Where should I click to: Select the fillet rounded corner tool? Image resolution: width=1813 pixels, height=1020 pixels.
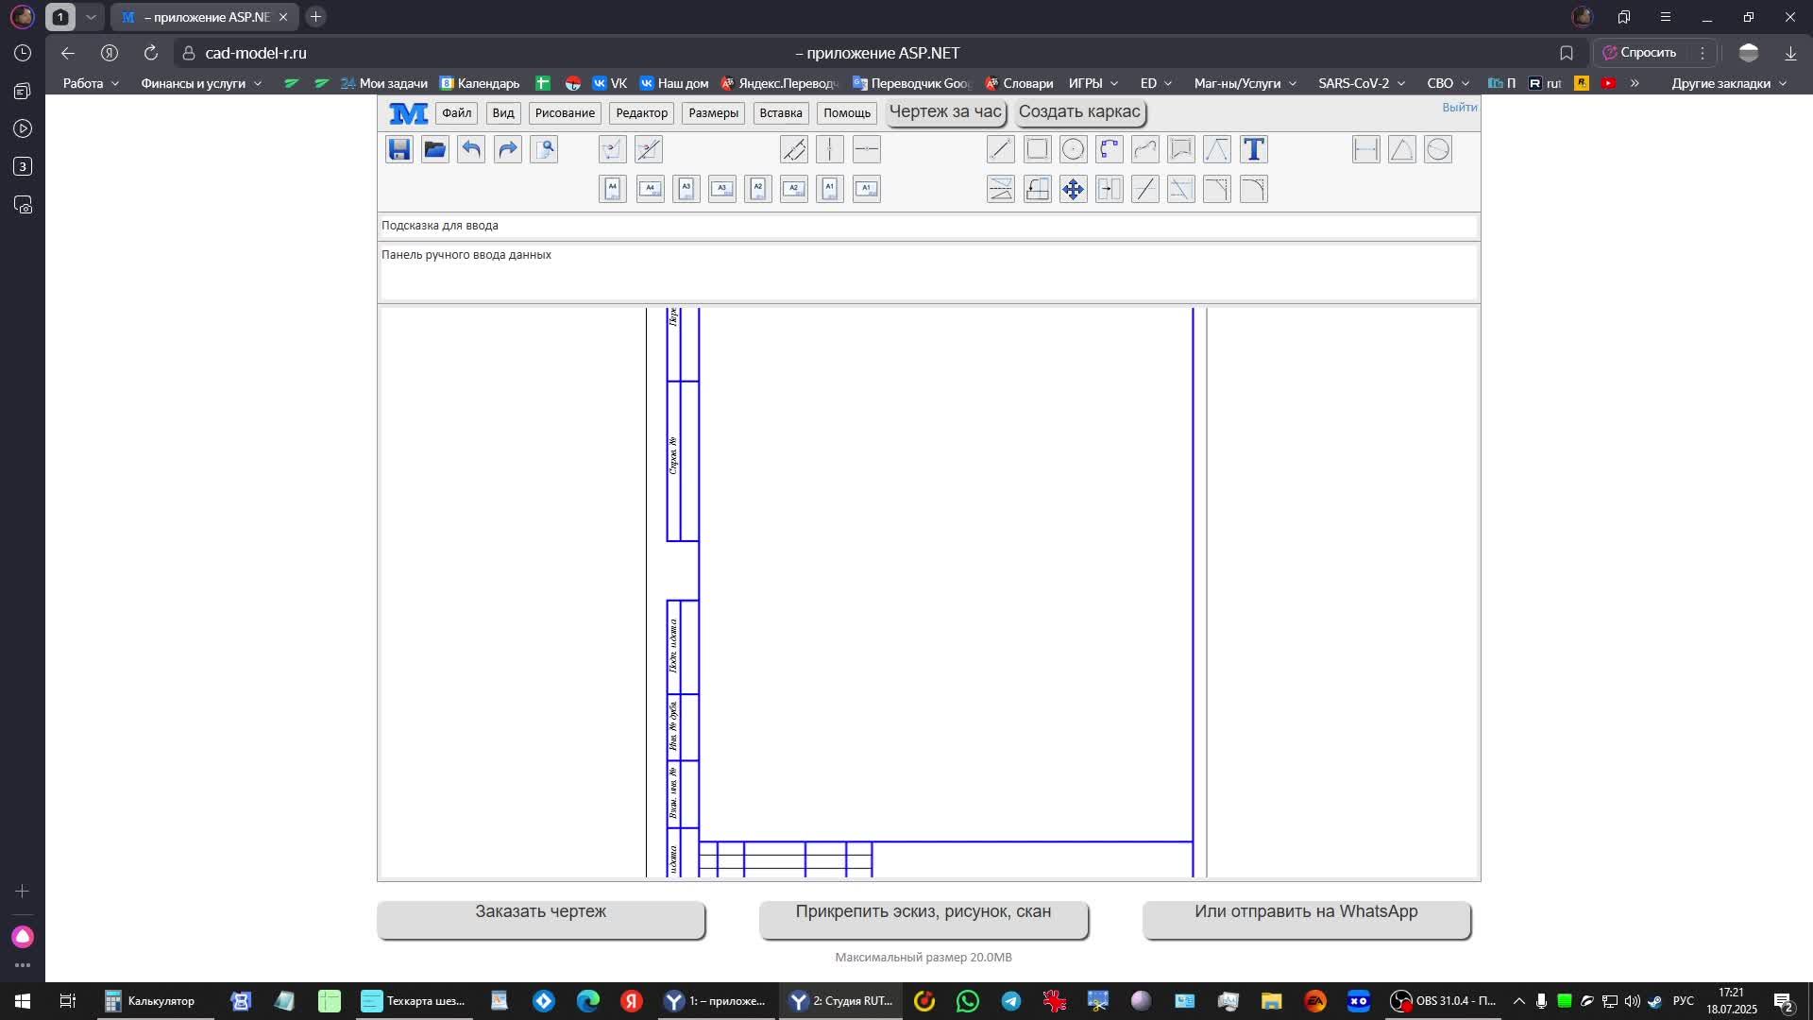[1253, 189]
